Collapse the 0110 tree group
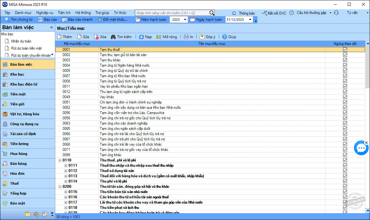Screen dimensions: 370x220 click(60, 160)
